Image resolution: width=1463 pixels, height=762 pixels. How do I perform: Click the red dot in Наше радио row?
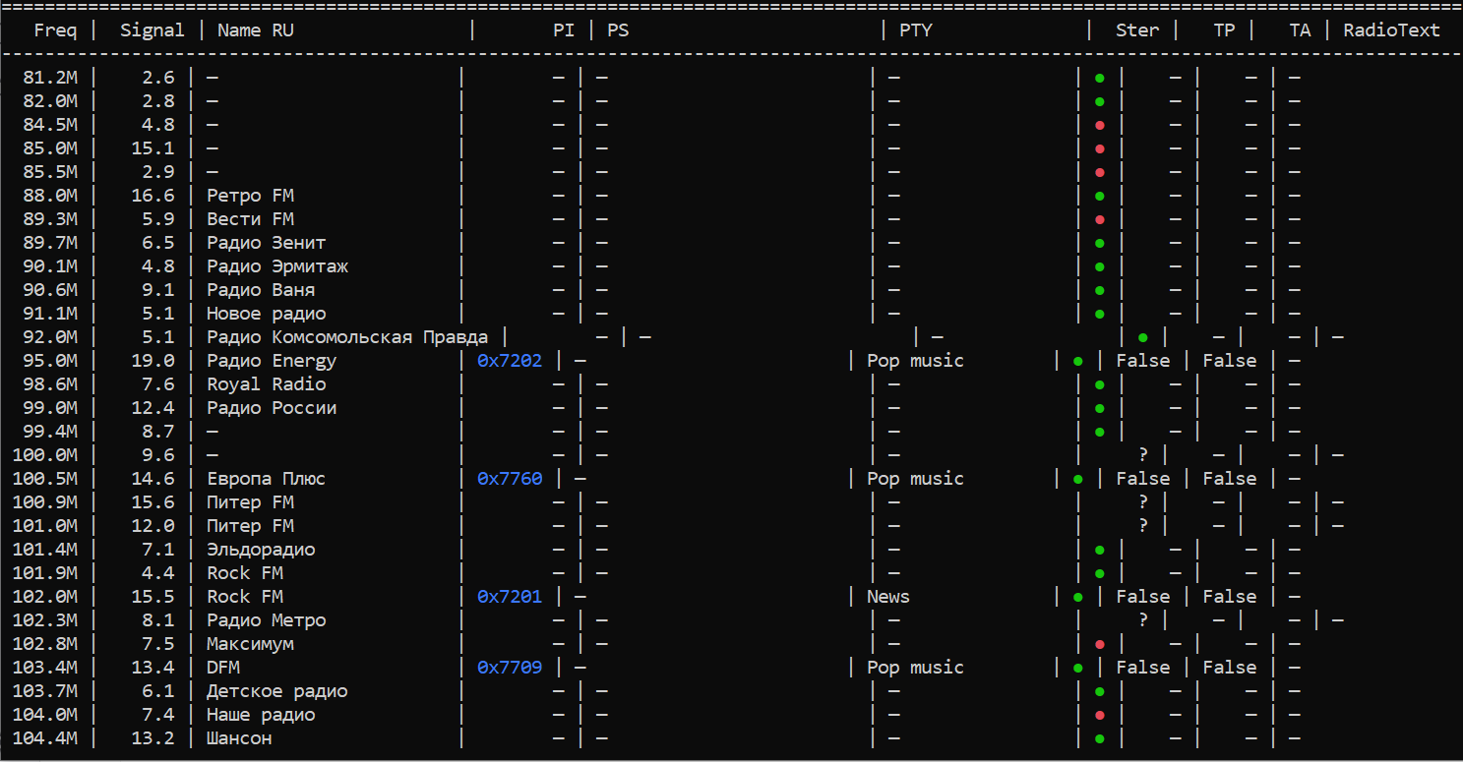coord(1099,715)
